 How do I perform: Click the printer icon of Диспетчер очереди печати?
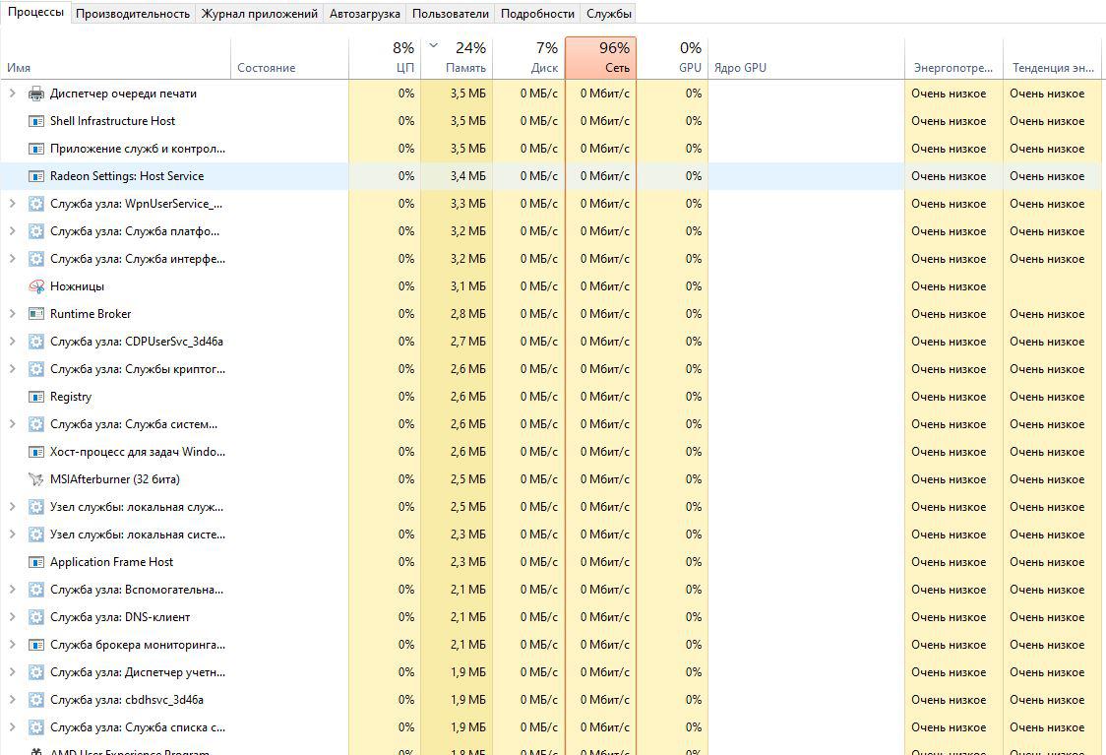[x=36, y=94]
